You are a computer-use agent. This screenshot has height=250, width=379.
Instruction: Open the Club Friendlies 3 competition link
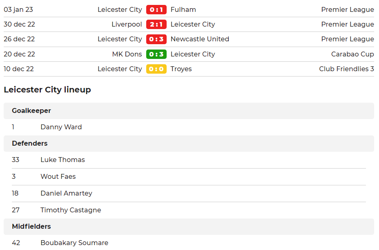pos(346,69)
